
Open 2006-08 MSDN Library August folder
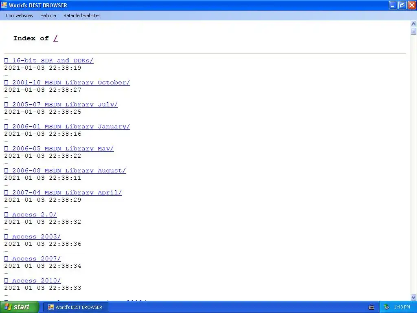click(x=65, y=171)
